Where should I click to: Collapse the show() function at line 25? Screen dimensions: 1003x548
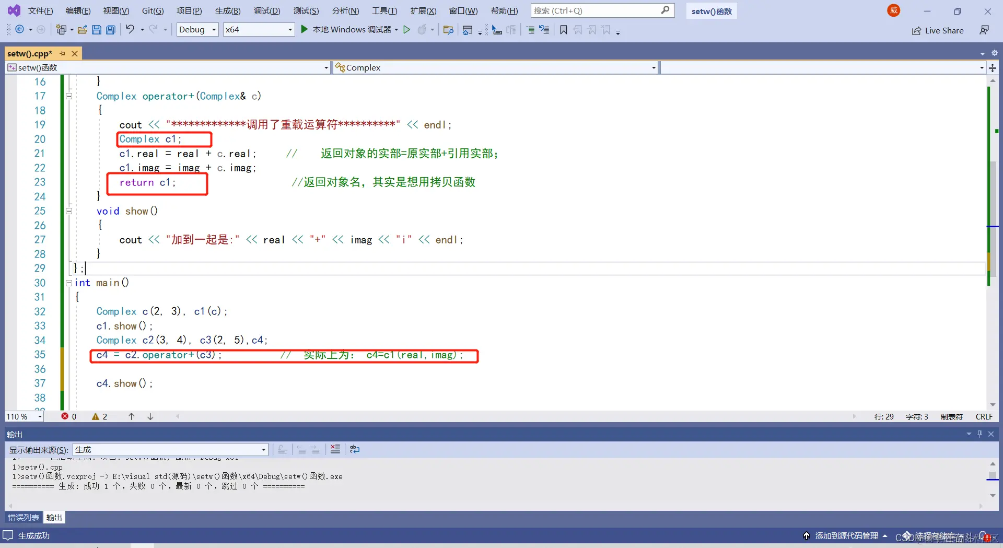click(x=69, y=211)
